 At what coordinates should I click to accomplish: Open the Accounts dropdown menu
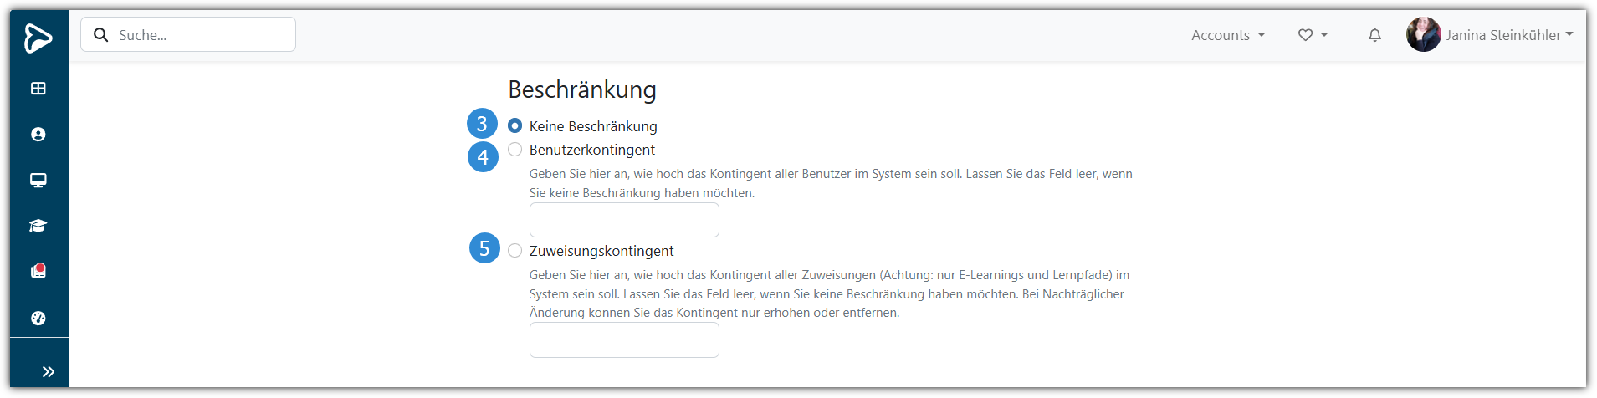pos(1228,35)
